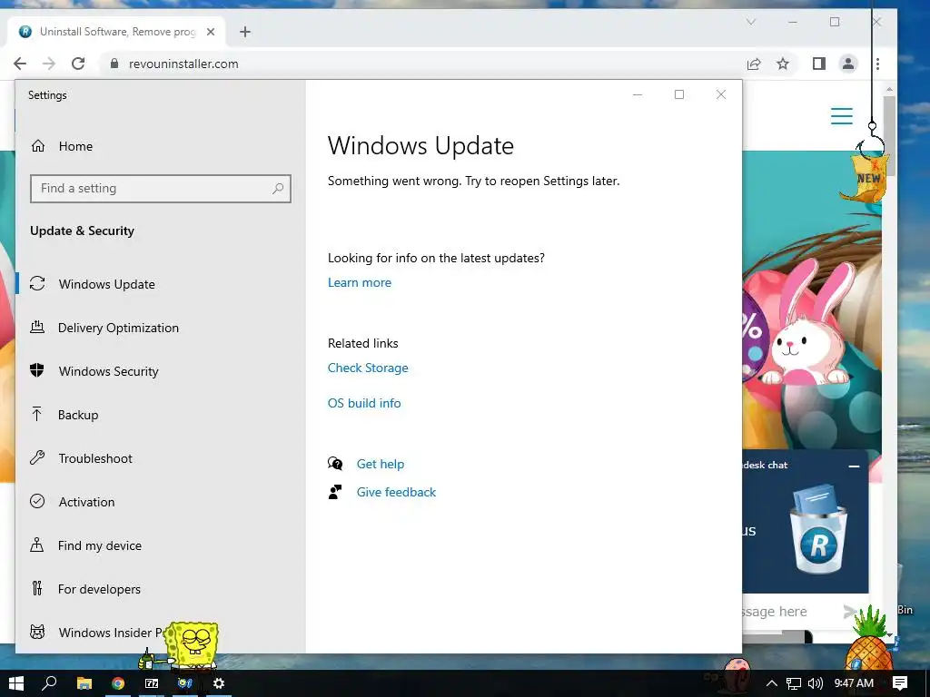Click the Give feedback link
Image resolution: width=930 pixels, height=697 pixels.
[x=396, y=492]
